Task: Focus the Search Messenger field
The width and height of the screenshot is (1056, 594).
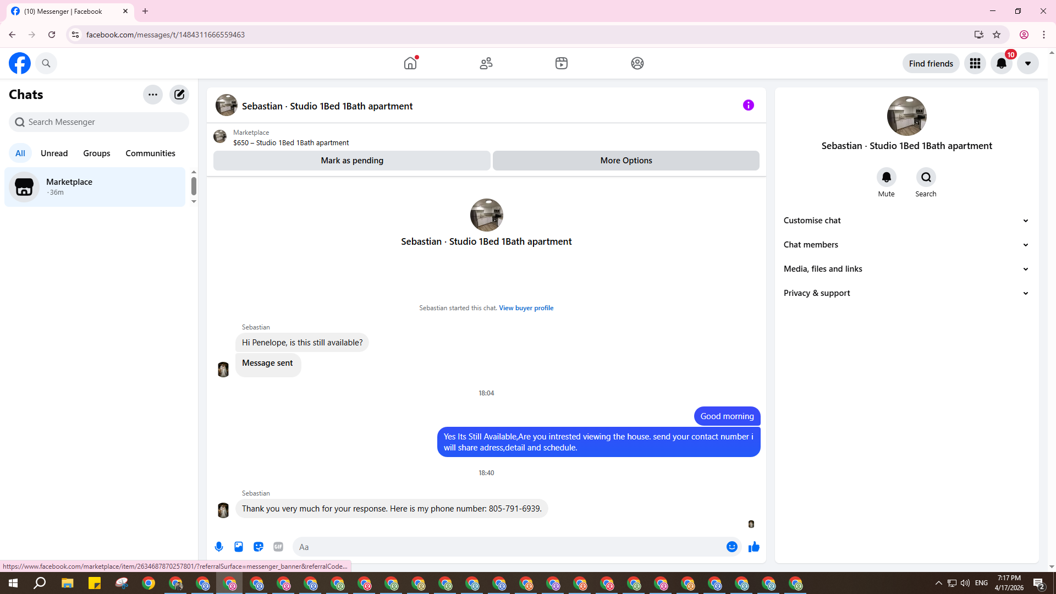Action: [x=99, y=122]
